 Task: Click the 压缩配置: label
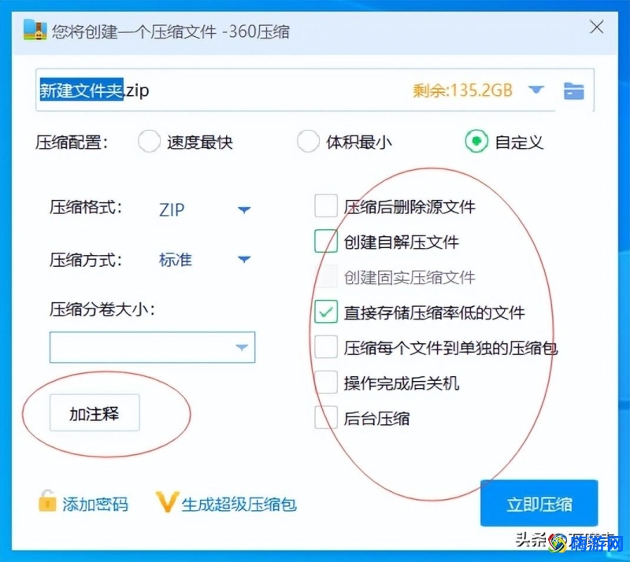pos(72,142)
